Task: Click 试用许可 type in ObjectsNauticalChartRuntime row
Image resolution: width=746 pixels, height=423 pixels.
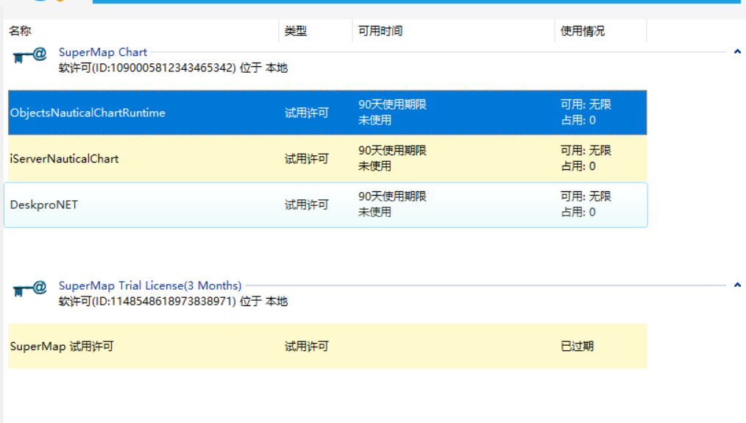Action: (x=307, y=113)
